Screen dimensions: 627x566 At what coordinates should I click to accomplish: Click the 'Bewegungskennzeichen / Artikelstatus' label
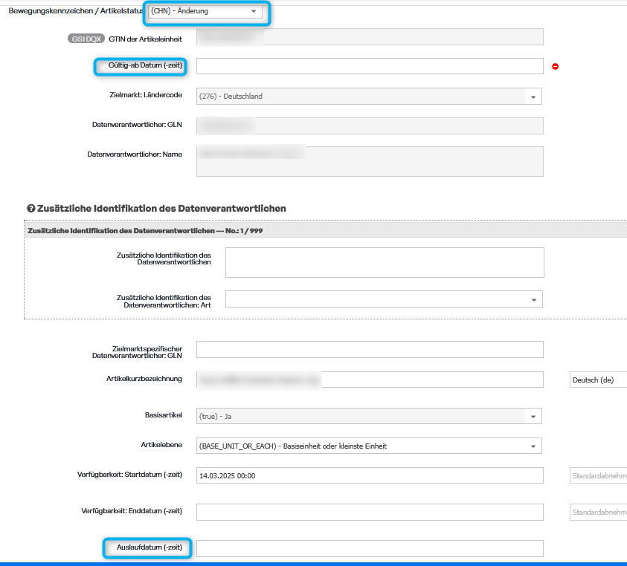point(76,11)
